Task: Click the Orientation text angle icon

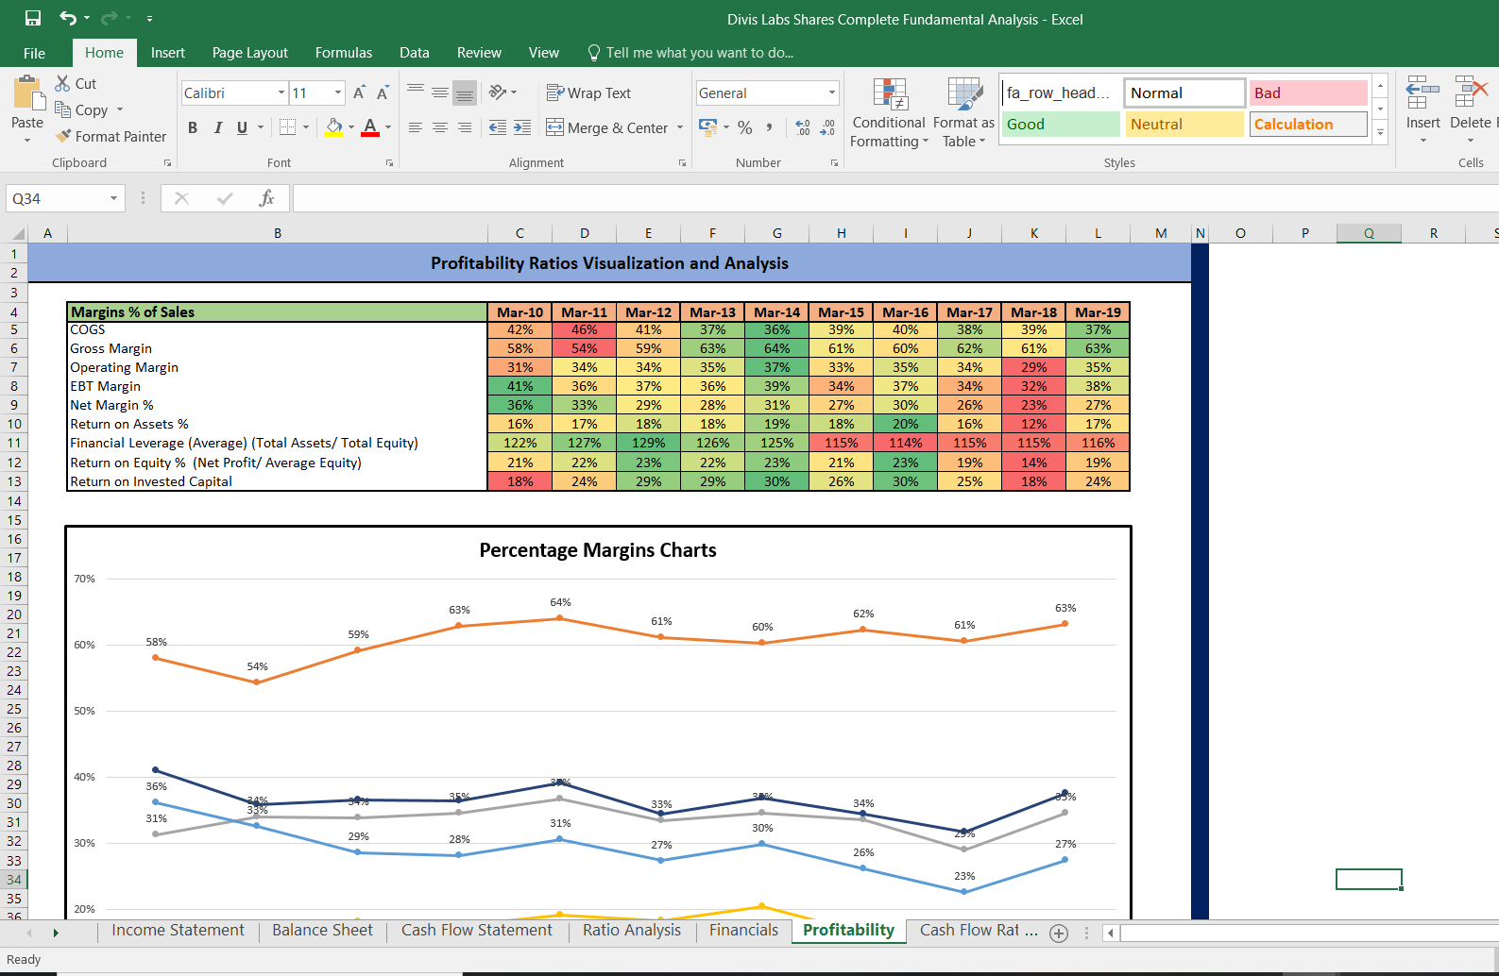Action: pos(498,92)
